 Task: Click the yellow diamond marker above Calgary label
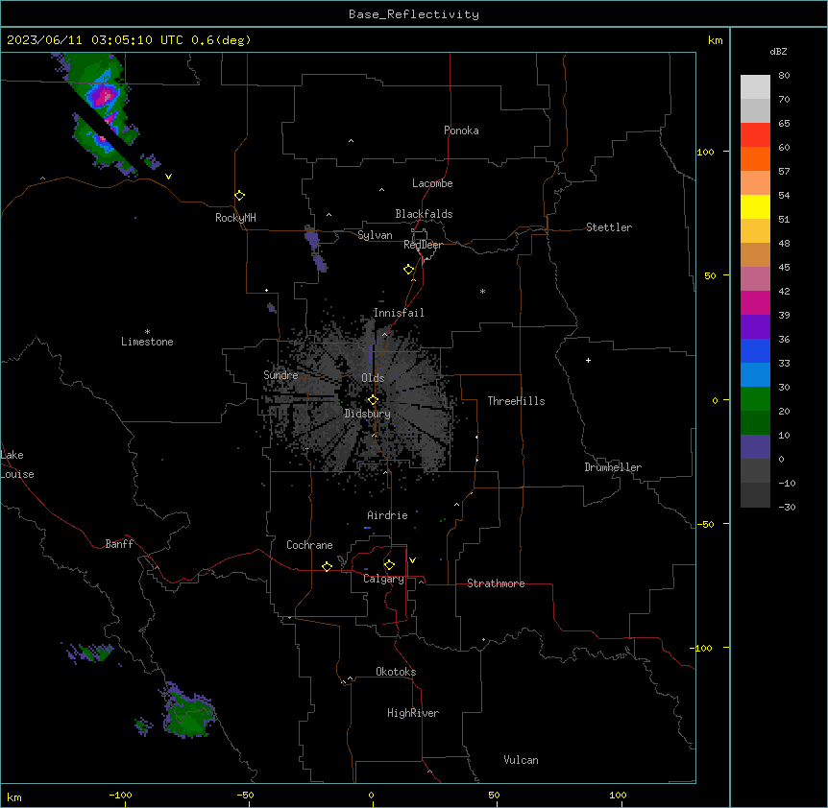pyautogui.click(x=389, y=565)
